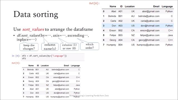
Task: Click 'abel@gmail.com' in the Out[8] table
Action: 151,11
